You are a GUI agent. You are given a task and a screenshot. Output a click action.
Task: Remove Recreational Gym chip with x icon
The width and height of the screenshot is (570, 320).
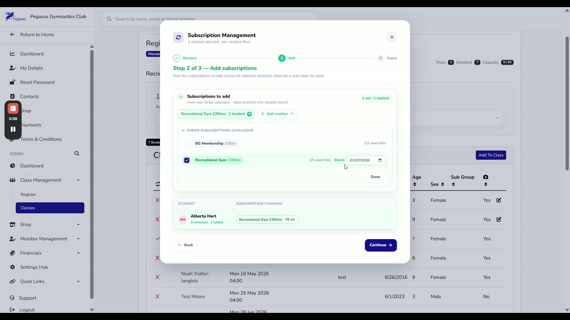pyautogui.click(x=249, y=114)
